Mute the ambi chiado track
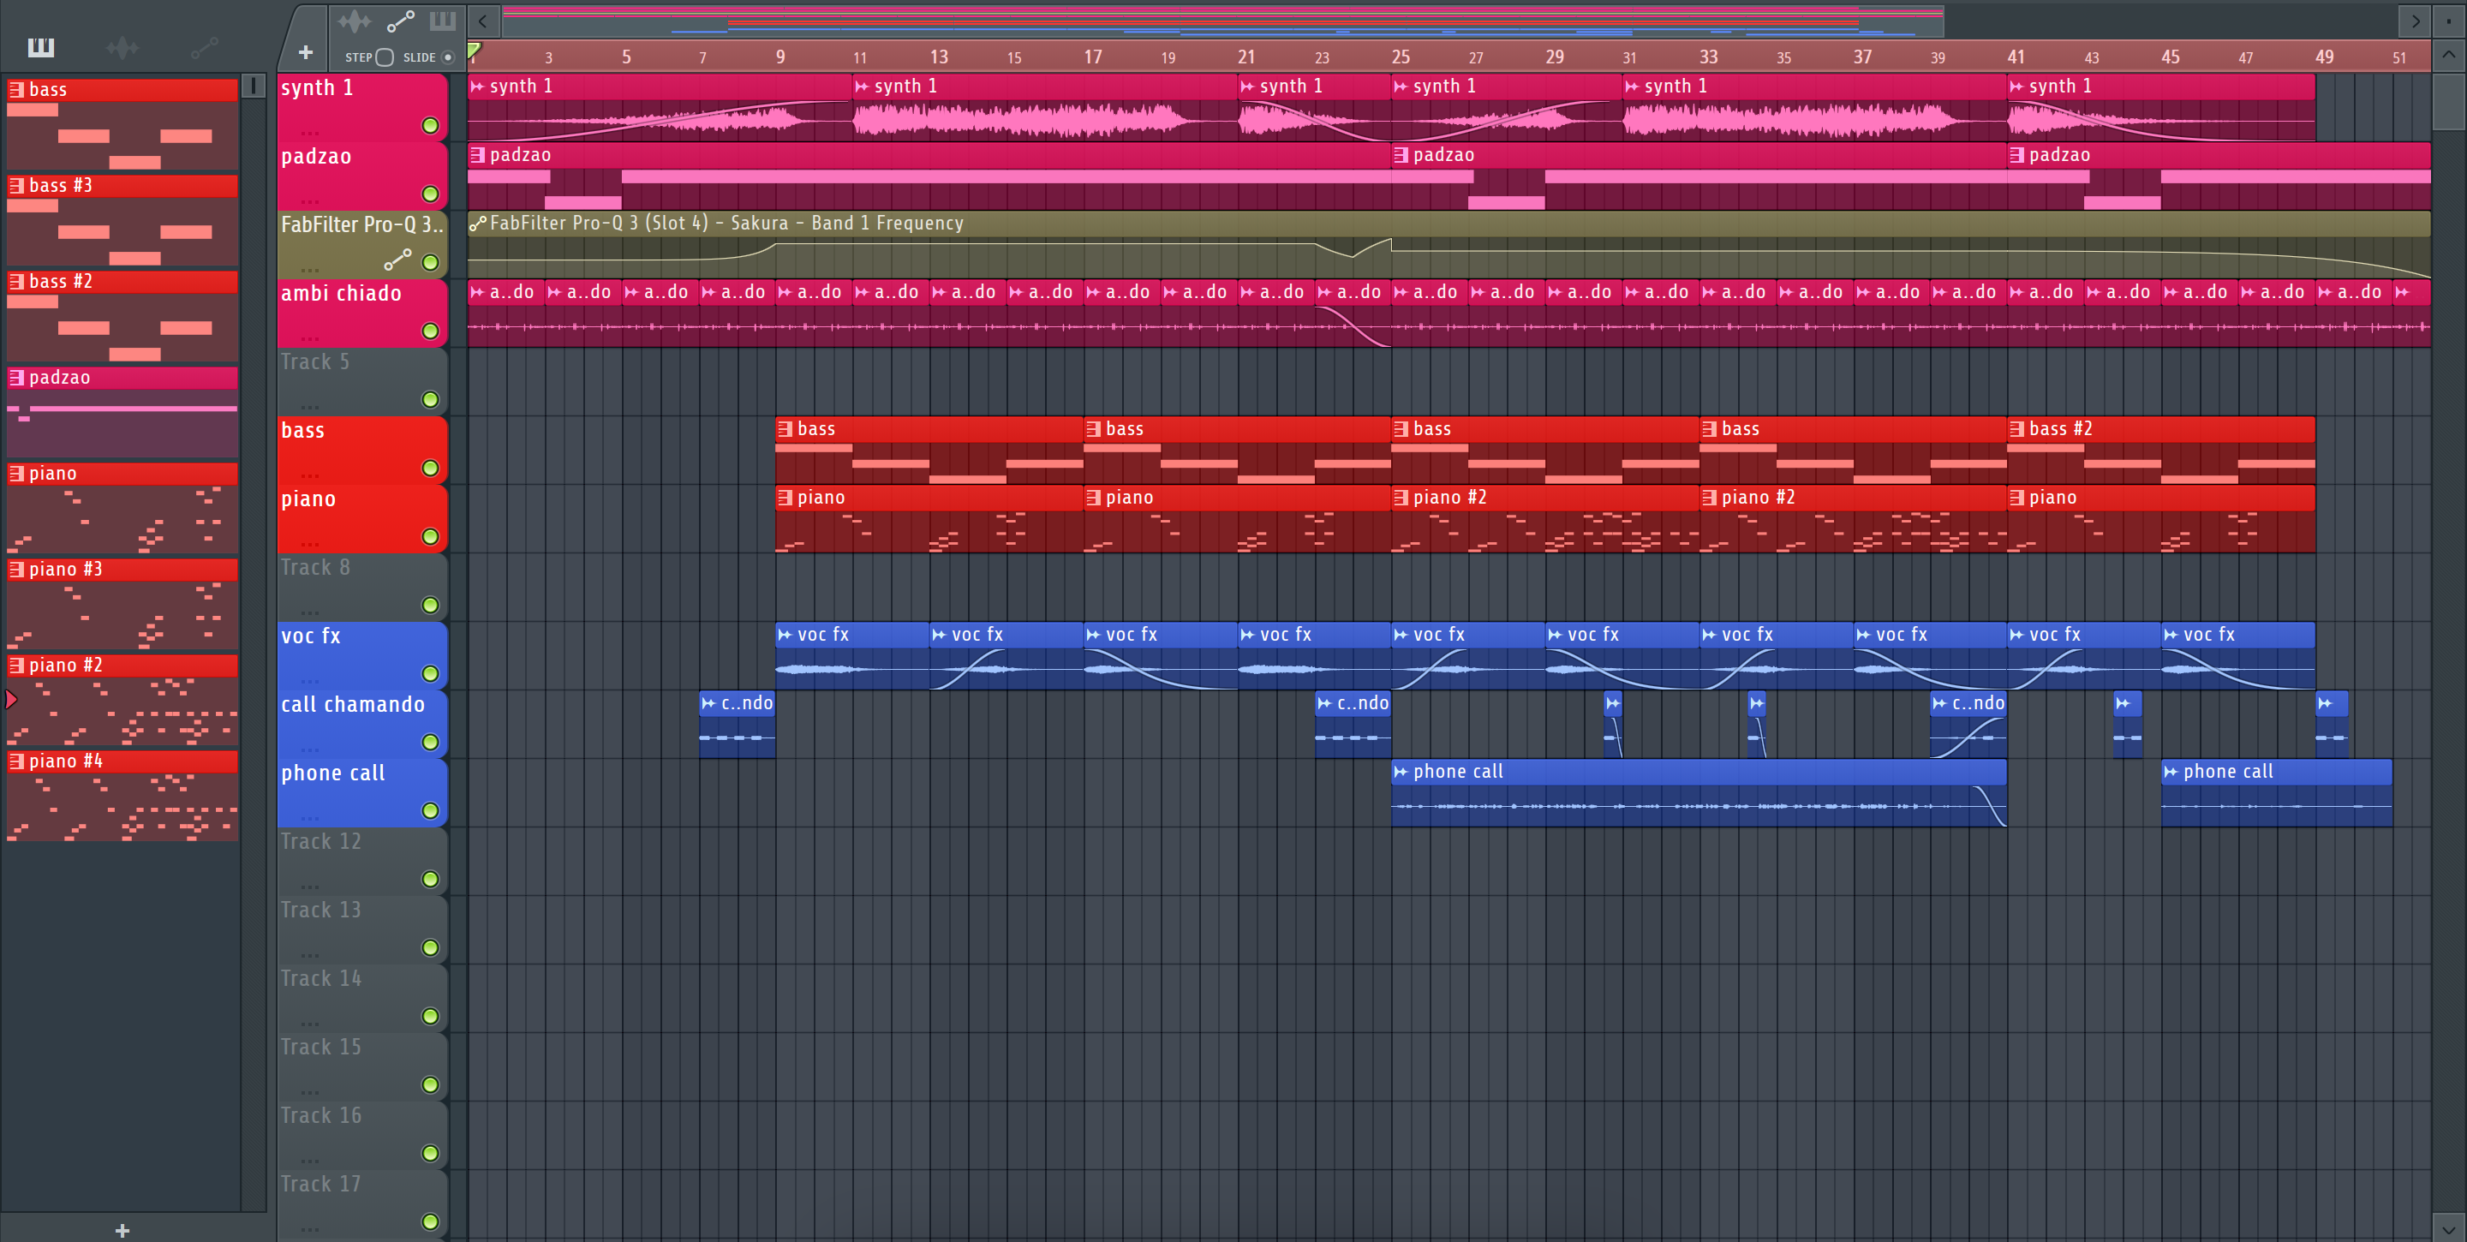2467x1242 pixels. click(x=431, y=331)
